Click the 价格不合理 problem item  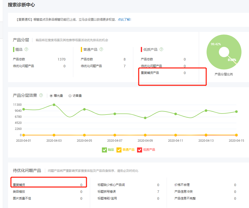(182, 185)
